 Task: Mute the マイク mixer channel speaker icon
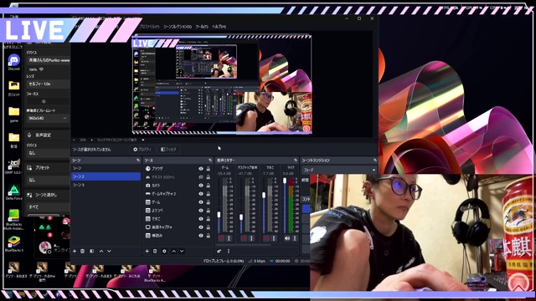click(x=287, y=238)
